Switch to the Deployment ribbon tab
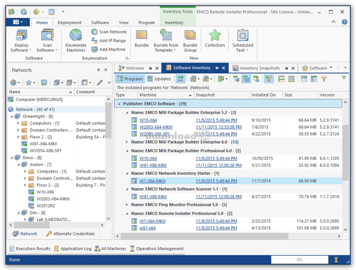Screen dimensions: 356x270 pos(69,22)
